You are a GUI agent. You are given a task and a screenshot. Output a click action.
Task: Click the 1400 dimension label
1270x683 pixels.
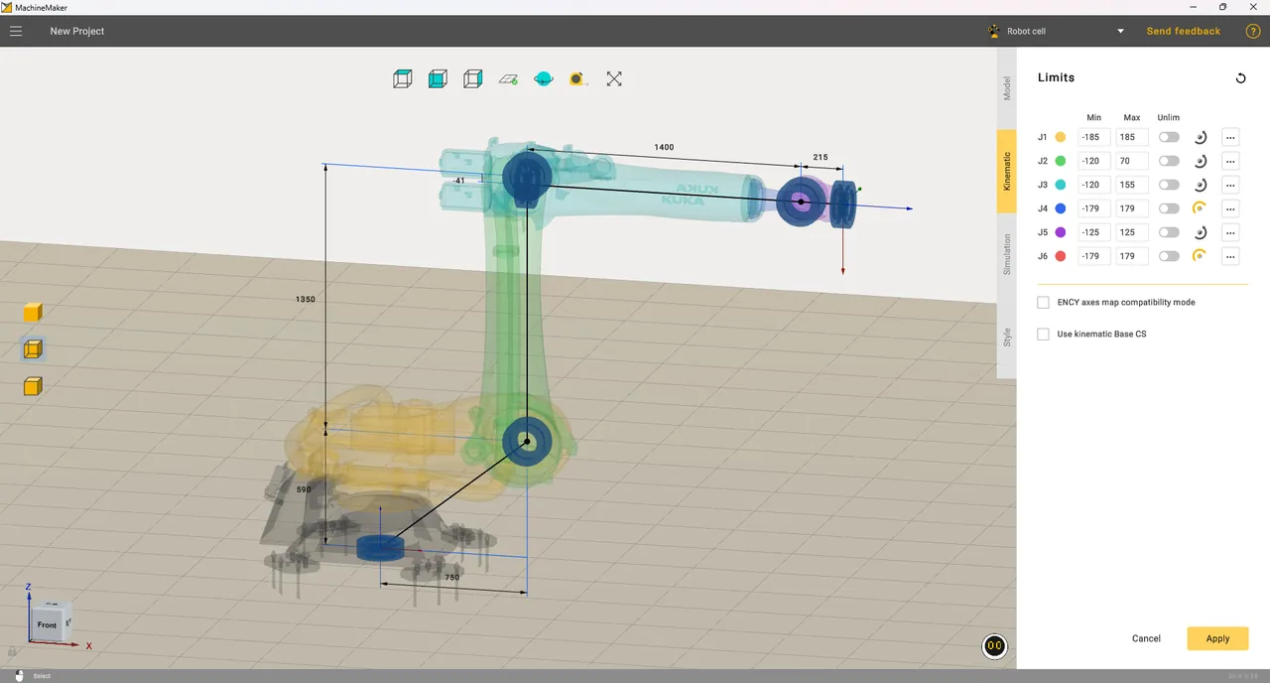664,147
